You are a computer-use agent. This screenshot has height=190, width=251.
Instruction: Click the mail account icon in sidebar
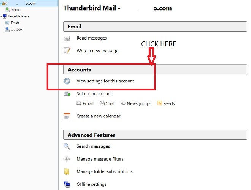pyautogui.click(x=5, y=3)
